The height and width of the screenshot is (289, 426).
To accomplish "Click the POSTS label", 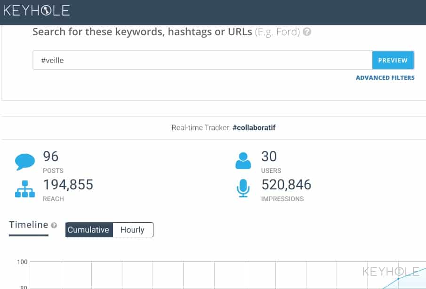I will tap(53, 171).
